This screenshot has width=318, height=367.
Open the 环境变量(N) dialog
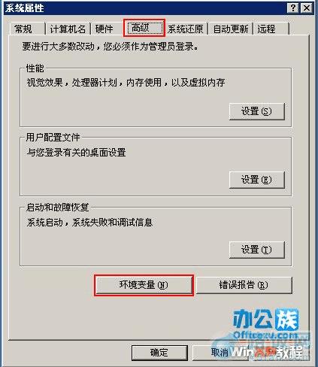point(144,285)
